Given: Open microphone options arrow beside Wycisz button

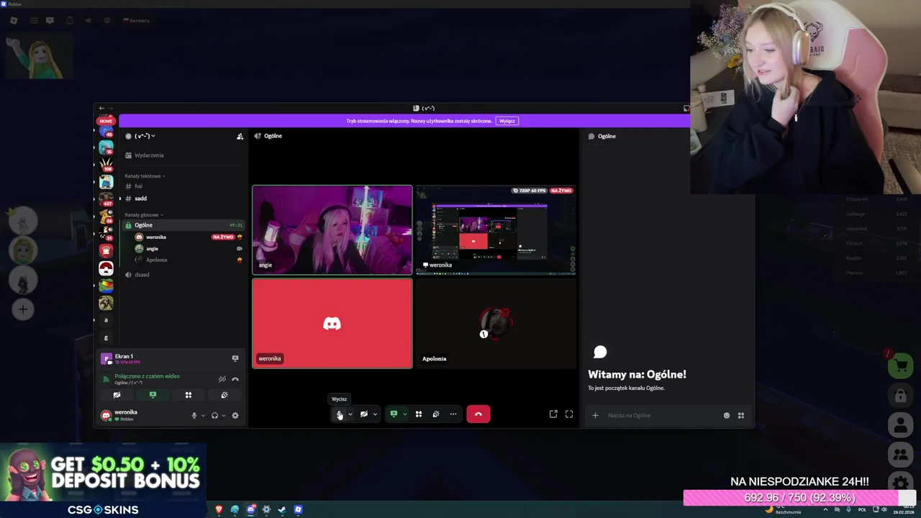Looking at the screenshot, I should click(x=350, y=414).
